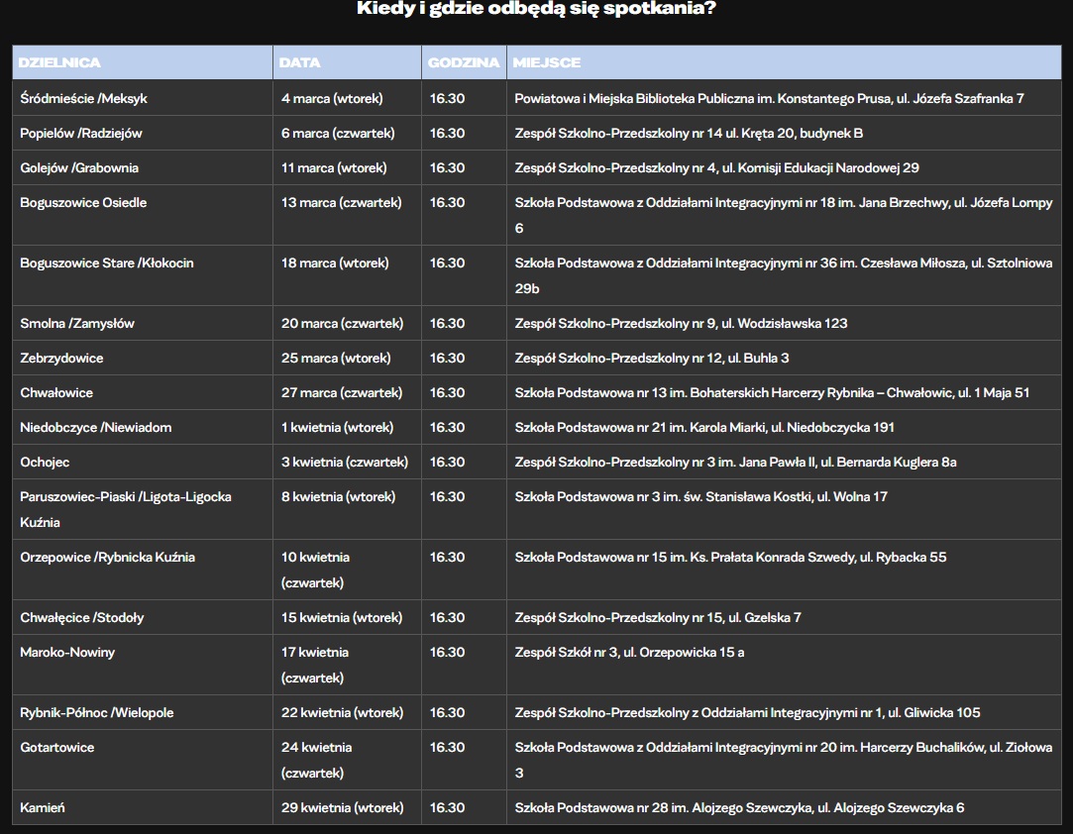Click the Zebrzydowice district cell

click(x=61, y=359)
